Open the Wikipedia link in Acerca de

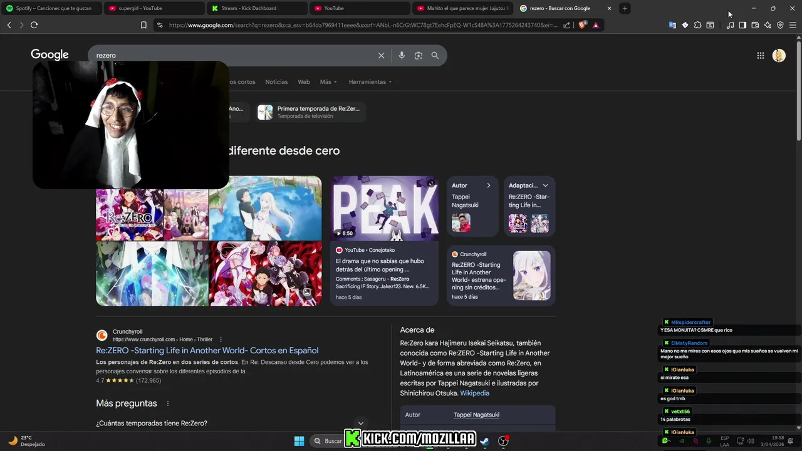click(x=474, y=393)
